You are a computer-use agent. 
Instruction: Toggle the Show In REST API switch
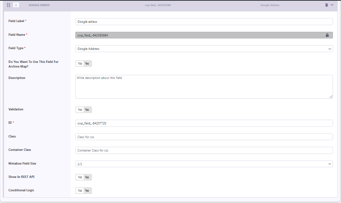pyautogui.click(x=84, y=177)
